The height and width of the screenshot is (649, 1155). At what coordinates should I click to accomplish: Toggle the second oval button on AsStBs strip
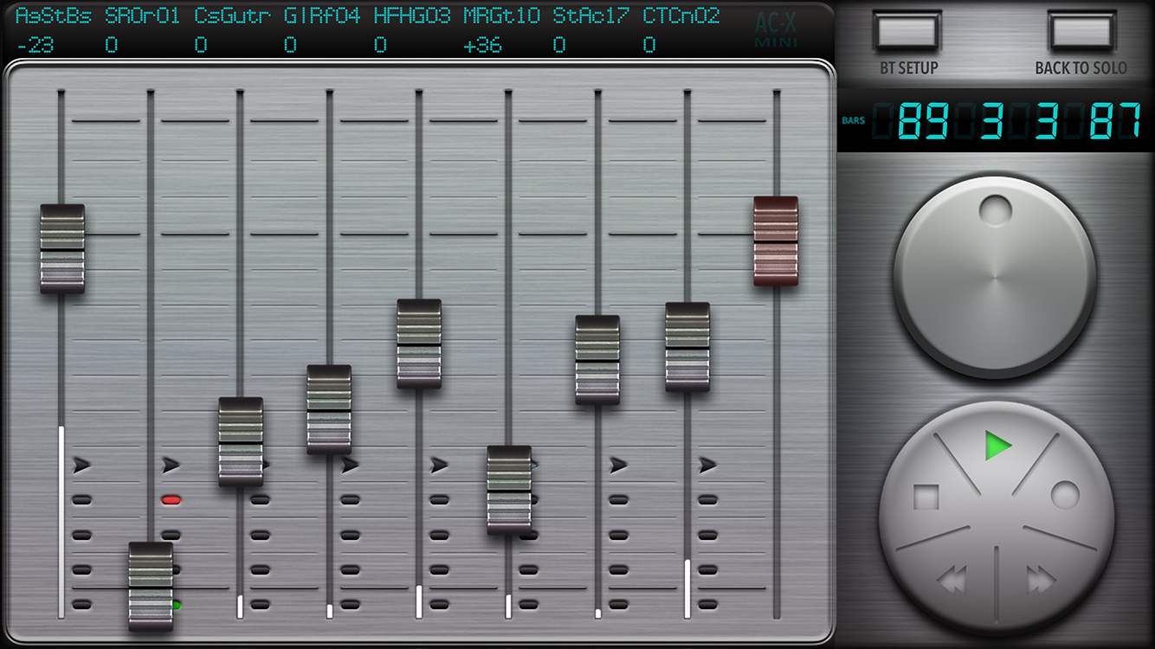pyautogui.click(x=82, y=535)
